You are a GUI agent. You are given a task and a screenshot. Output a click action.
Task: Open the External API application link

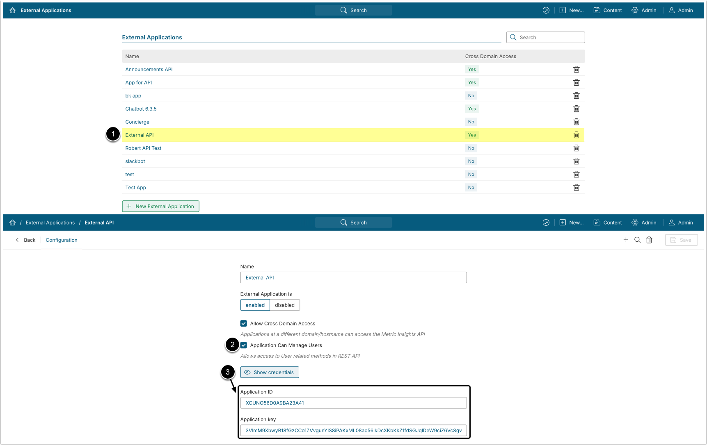(140, 135)
